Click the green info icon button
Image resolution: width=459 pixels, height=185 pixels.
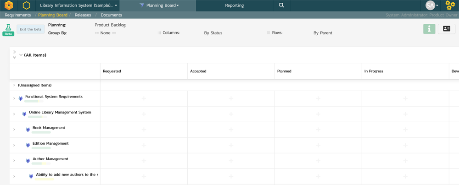click(x=429, y=29)
